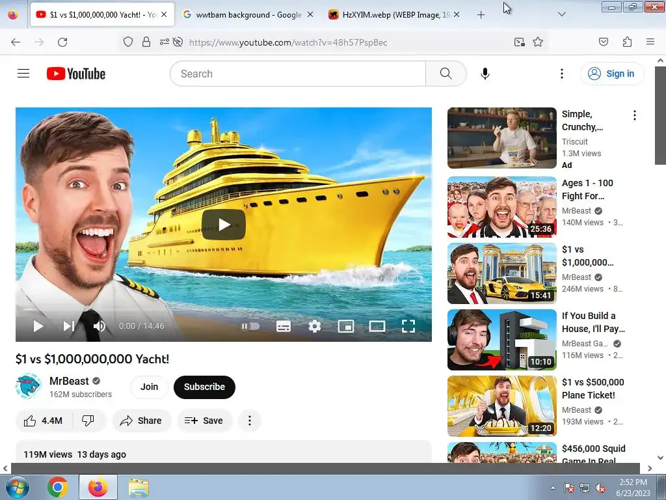
Task: Open more actions menu below video
Action: click(x=249, y=421)
